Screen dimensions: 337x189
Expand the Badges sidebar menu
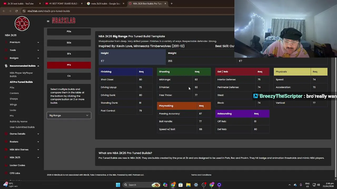[22, 58]
